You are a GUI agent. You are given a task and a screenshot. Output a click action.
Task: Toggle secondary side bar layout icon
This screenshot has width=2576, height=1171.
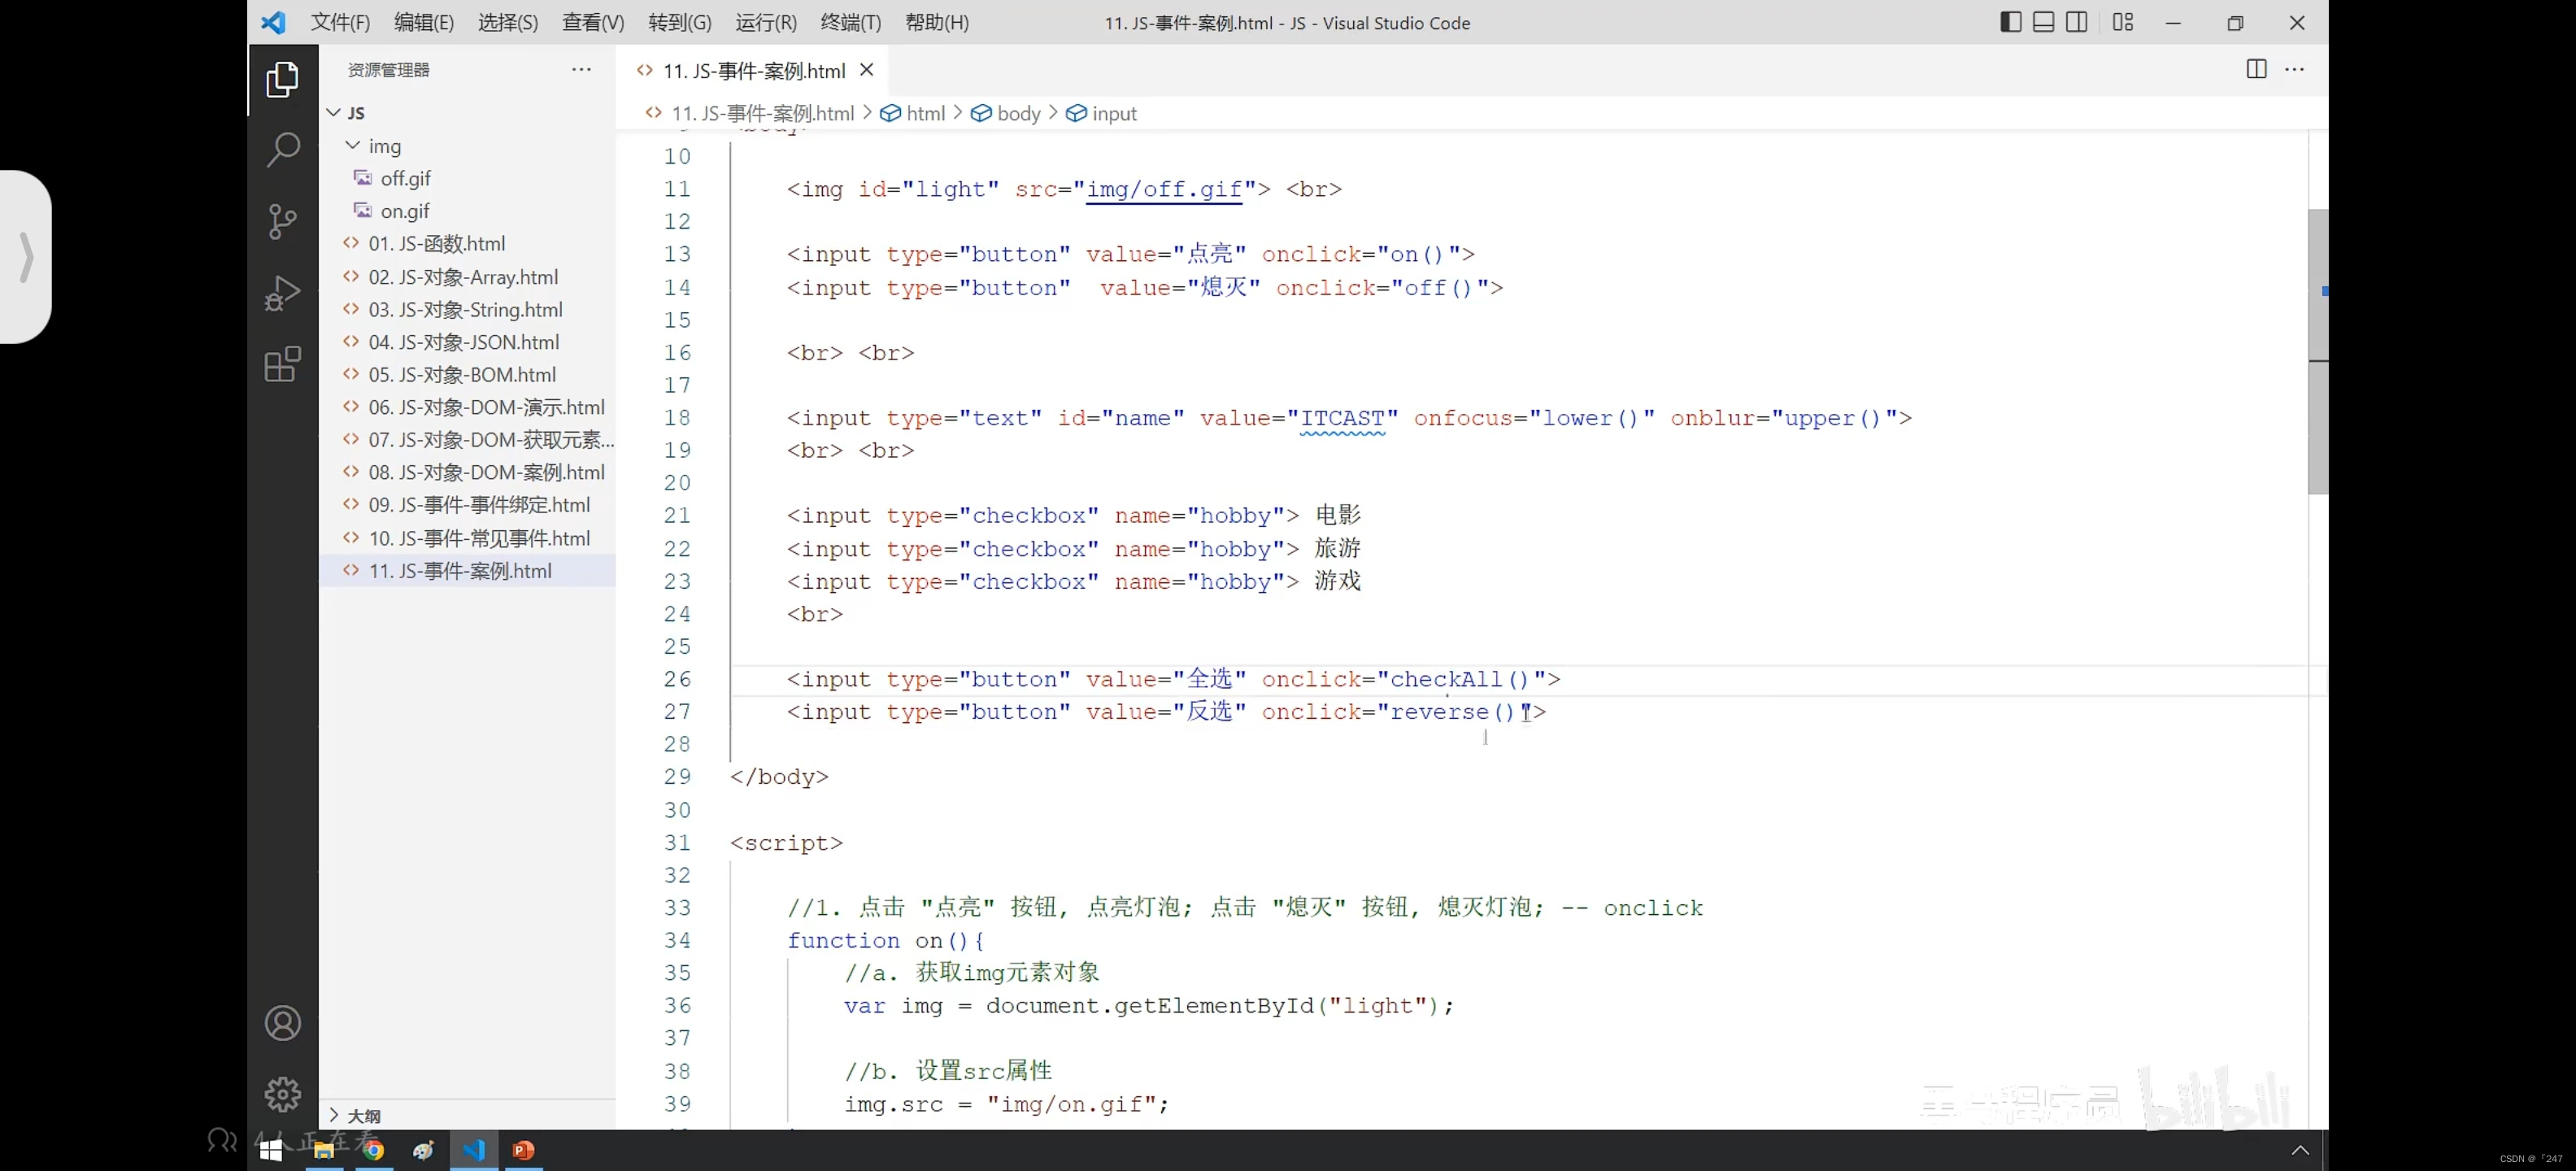pos(2077,22)
